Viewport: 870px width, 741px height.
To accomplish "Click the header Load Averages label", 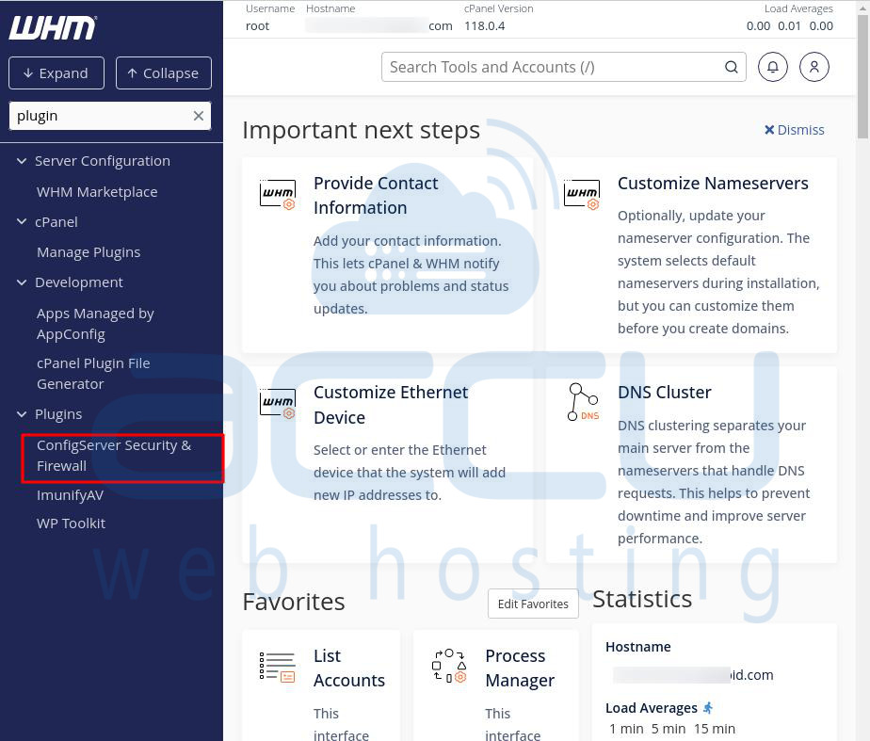I will click(x=798, y=8).
